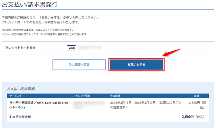216x130 pixels.
Task: Click the 2,500円 amount in service row
Action: pos(197,105)
